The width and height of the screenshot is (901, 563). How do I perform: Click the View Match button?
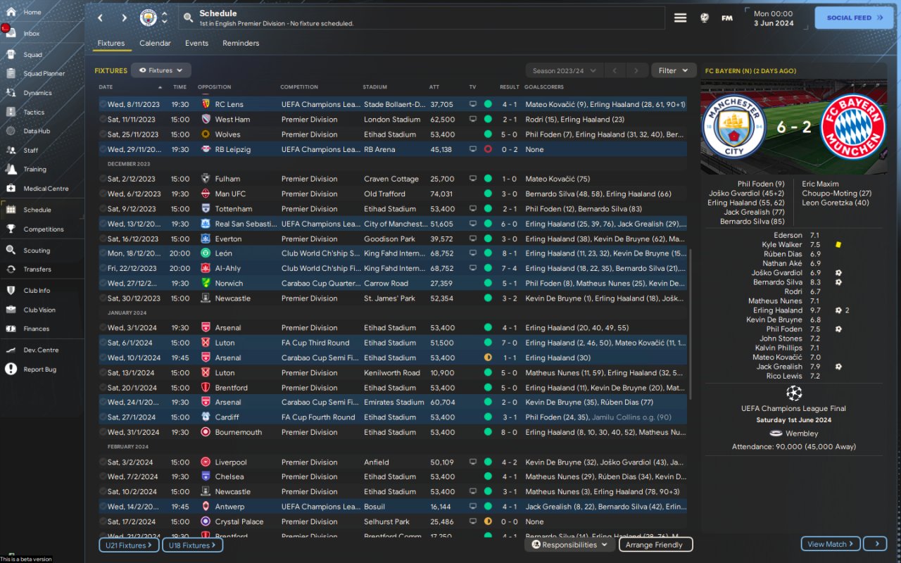pos(831,544)
